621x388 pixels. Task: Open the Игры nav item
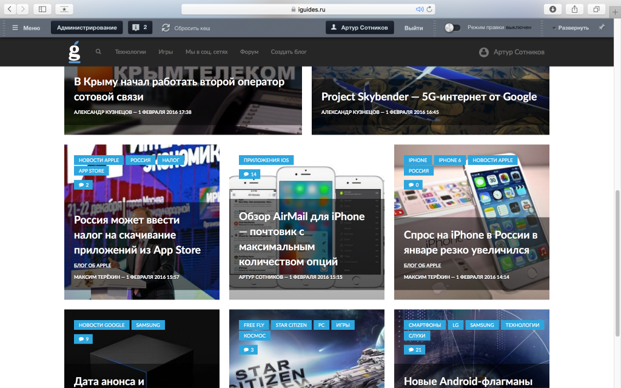pos(166,52)
